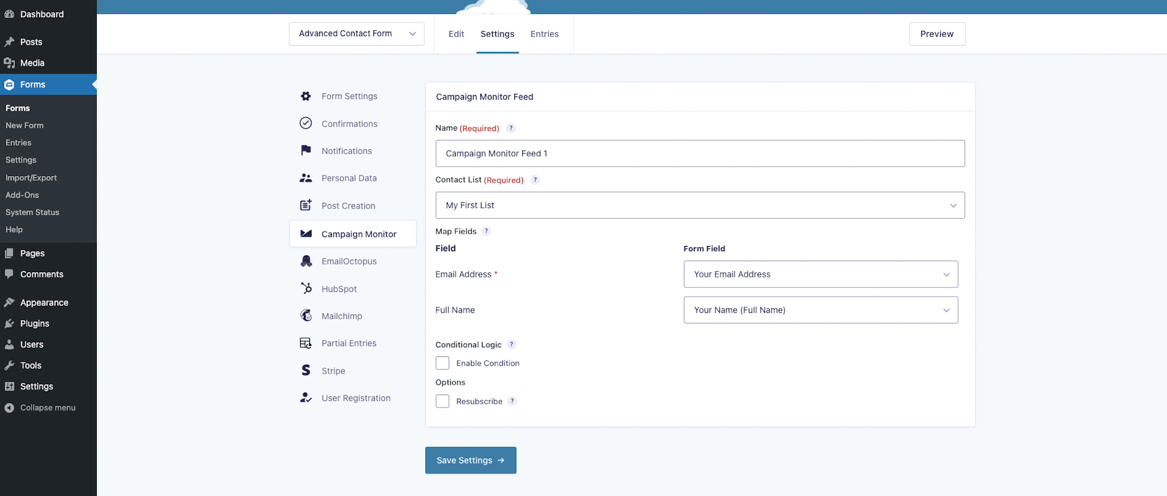Click the Stripe S icon

pos(306,370)
